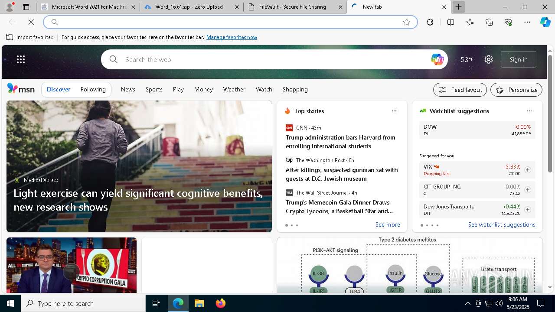Open Trump administration bars Harvard headline
This screenshot has width=555, height=312.
click(x=340, y=142)
